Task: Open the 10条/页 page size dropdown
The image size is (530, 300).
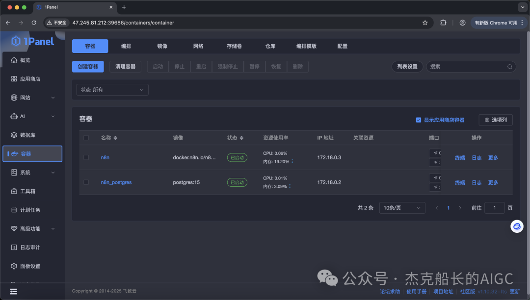Action: tap(402, 208)
